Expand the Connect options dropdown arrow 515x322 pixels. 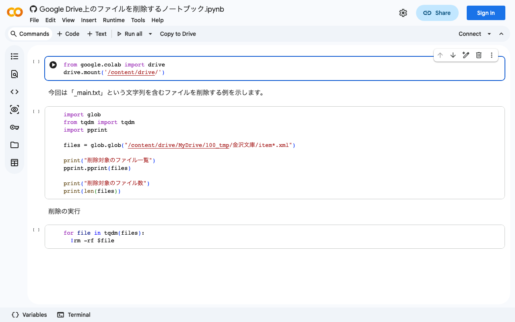pyautogui.click(x=489, y=34)
